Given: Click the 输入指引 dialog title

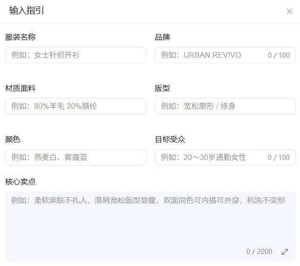Looking at the screenshot, I should [27, 11].
